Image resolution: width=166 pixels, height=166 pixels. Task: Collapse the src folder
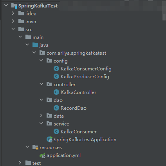(x=13, y=29)
